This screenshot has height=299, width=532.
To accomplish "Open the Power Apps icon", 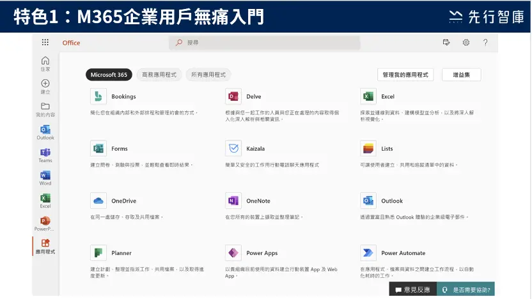I will pos(233,253).
